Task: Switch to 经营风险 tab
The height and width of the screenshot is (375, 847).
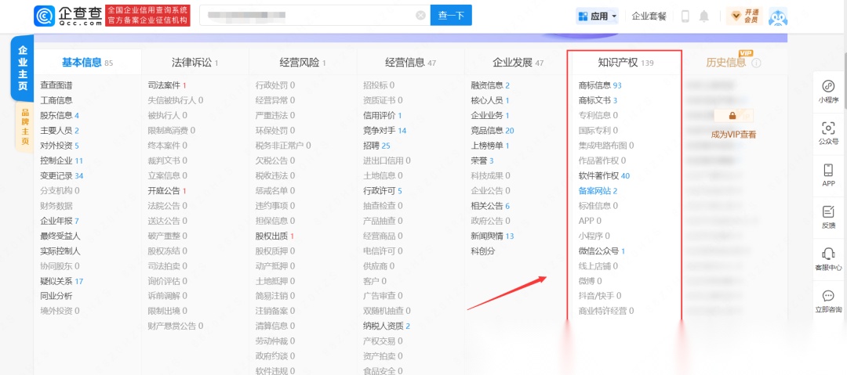Action: [303, 63]
